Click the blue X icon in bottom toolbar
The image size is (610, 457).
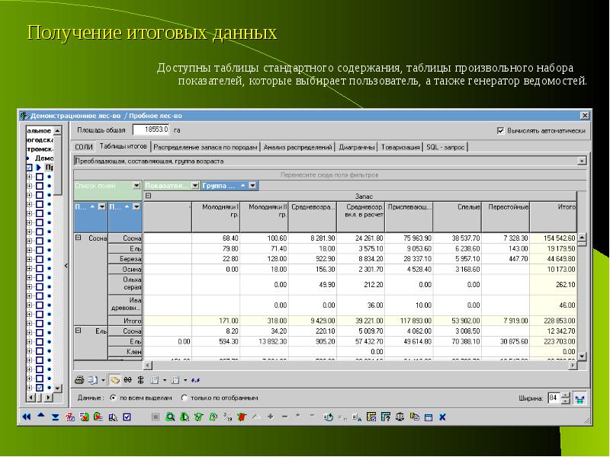click(x=441, y=417)
